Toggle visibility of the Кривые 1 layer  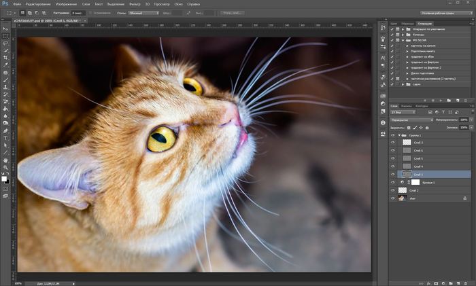click(x=393, y=182)
